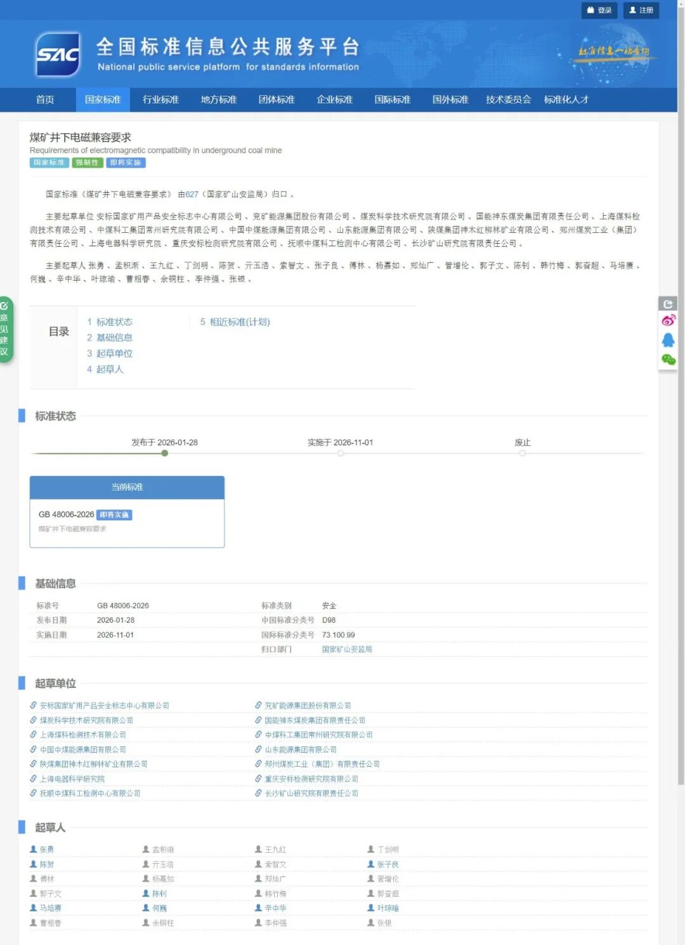Click the 73.100.99 ICS number value
The image size is (685, 945).
[x=339, y=635]
